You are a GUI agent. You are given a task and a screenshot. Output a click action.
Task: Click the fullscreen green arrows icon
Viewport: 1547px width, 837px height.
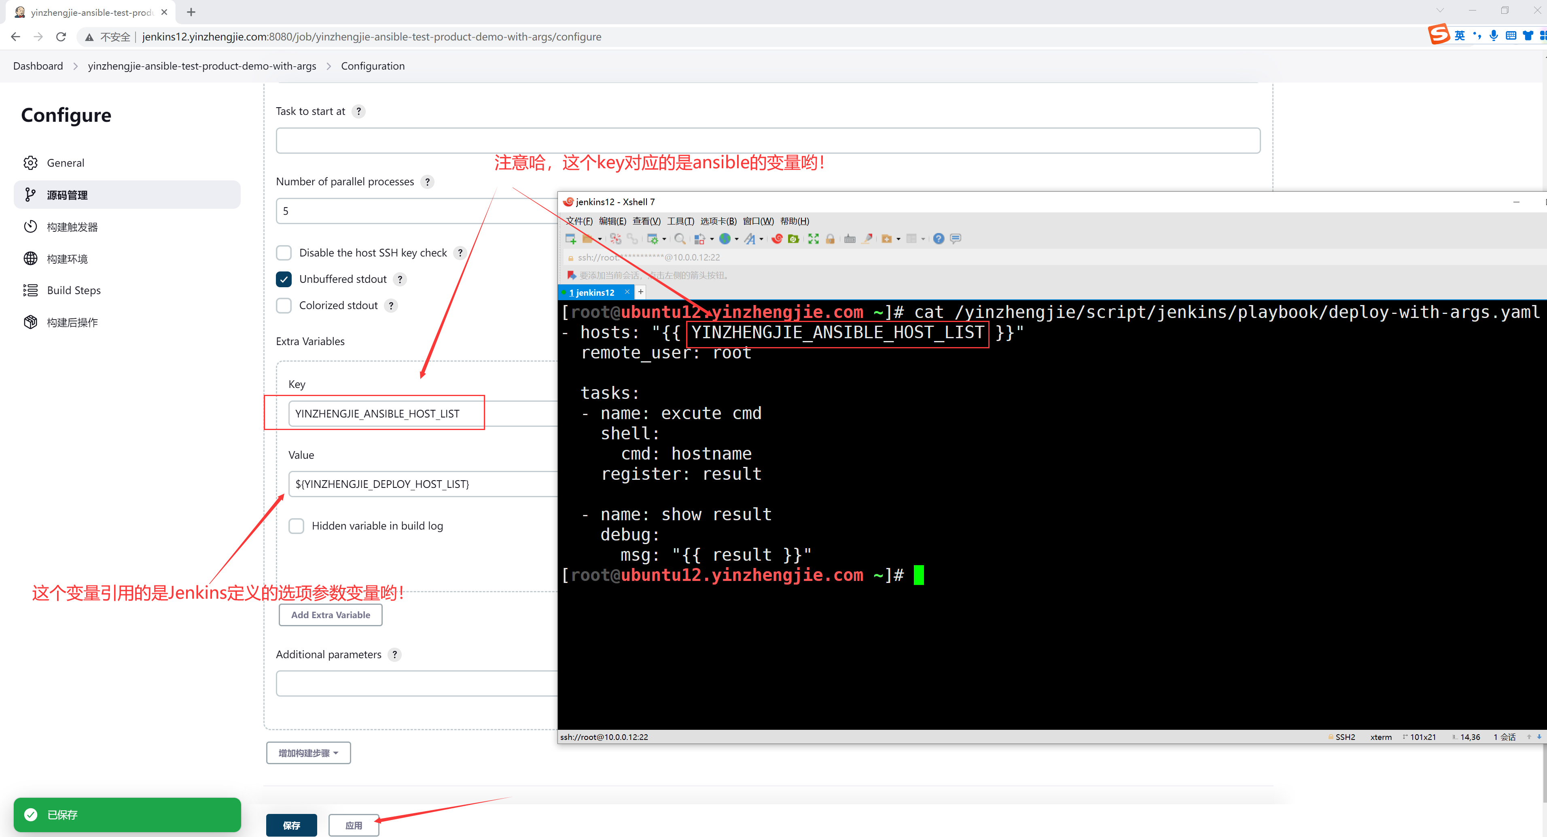coord(813,239)
